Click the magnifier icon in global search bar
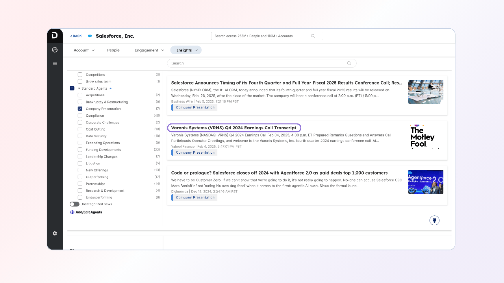 coord(313,36)
